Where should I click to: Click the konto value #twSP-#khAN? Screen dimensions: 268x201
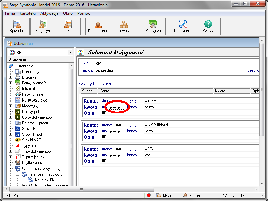coord(156,125)
